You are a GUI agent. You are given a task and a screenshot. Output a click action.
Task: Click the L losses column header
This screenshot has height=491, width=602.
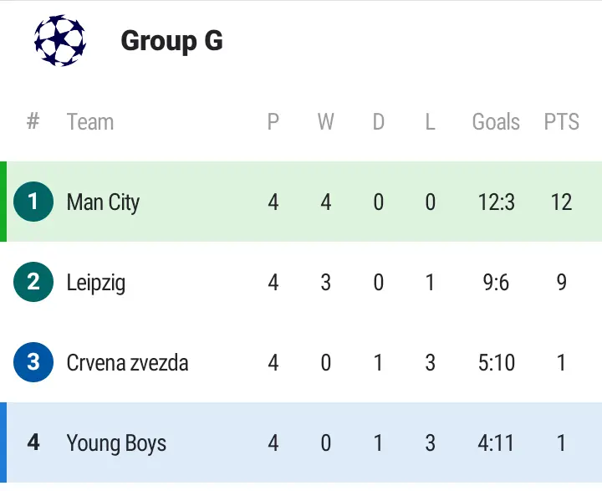430,122
